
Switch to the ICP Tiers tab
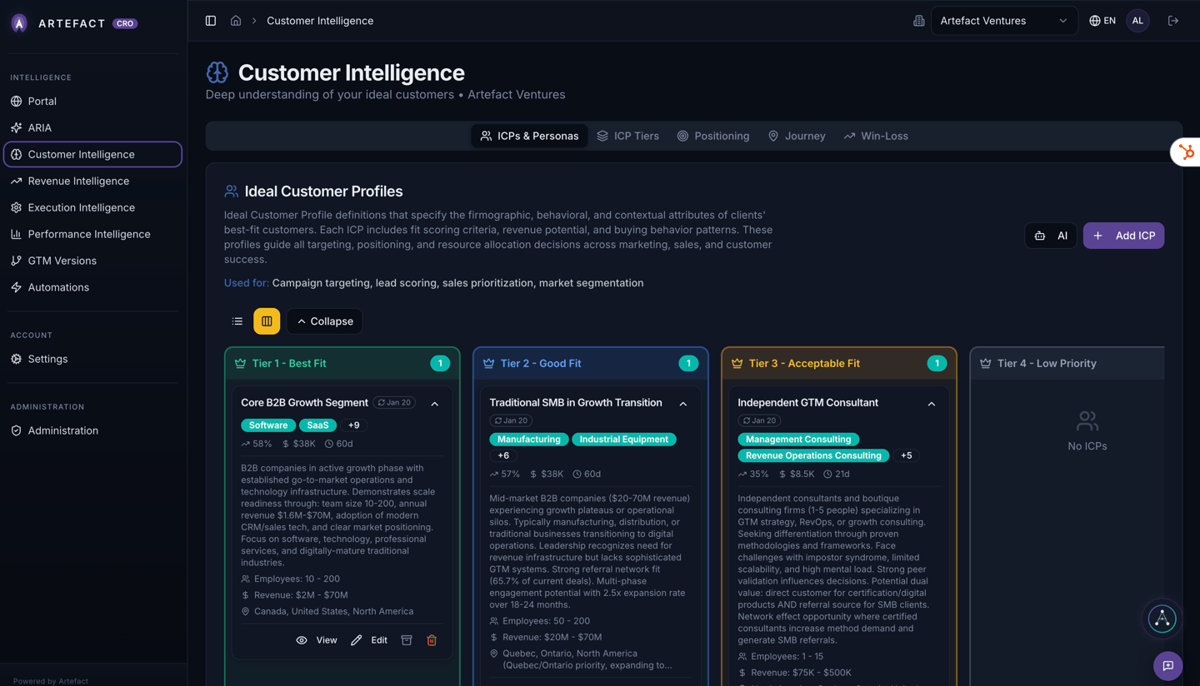coord(627,136)
